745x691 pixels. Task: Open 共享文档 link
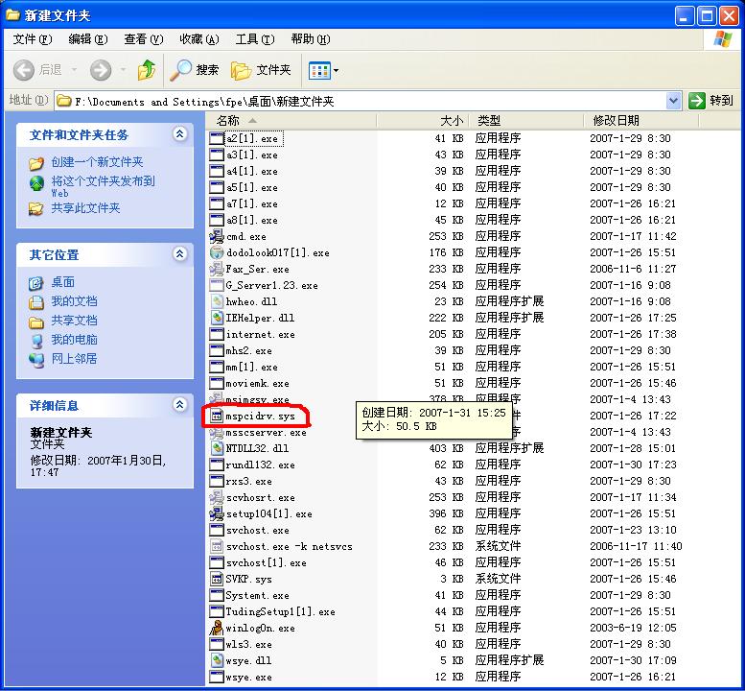[x=74, y=321]
